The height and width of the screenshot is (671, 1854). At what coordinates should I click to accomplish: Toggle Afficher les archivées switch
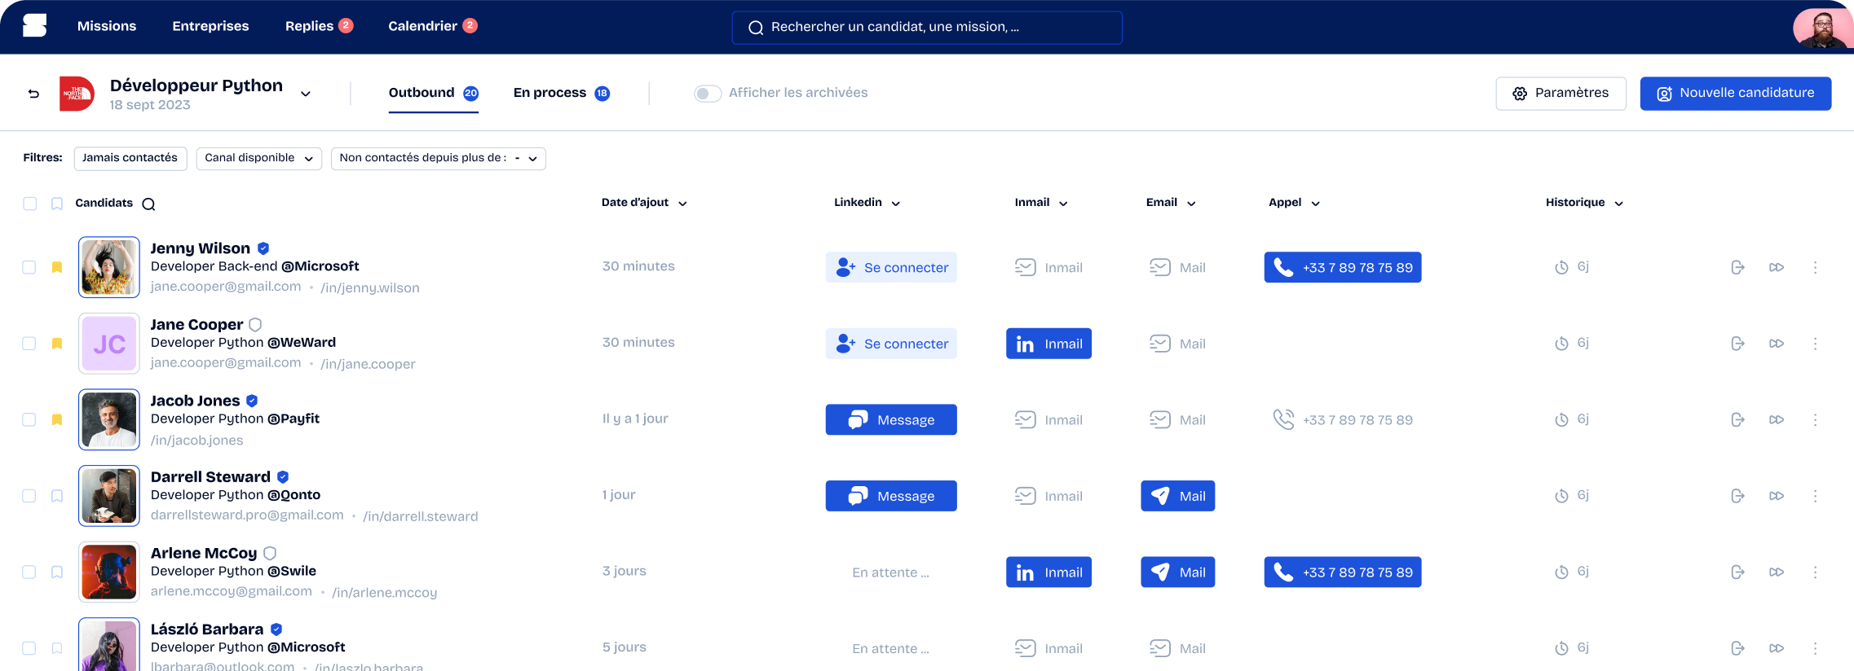click(708, 94)
